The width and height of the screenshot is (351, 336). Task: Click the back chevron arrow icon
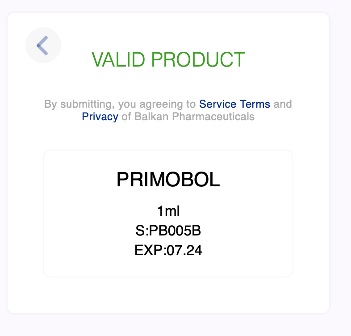(43, 46)
